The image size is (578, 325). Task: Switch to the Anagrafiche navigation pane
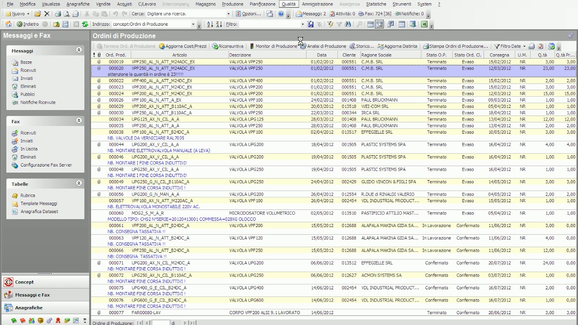45,308
